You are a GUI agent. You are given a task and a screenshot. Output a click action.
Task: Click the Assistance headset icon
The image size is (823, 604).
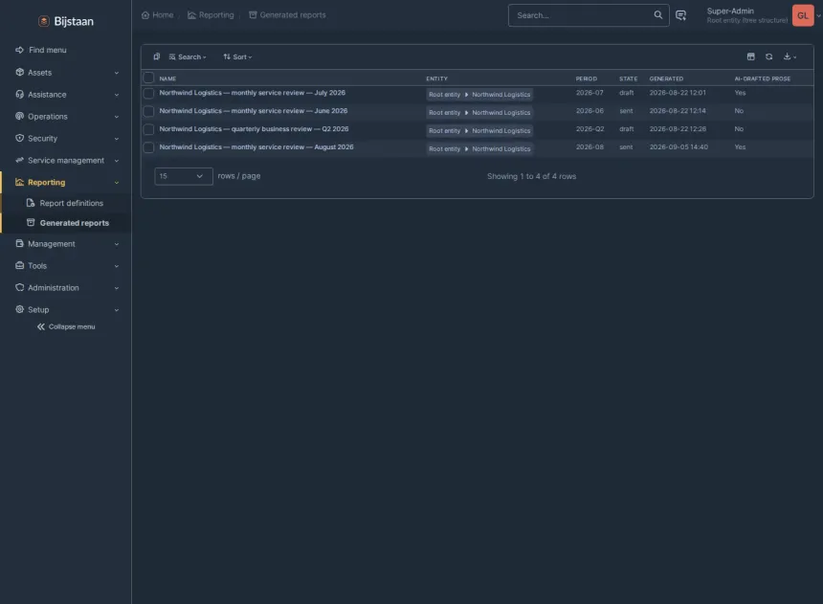pos(20,94)
